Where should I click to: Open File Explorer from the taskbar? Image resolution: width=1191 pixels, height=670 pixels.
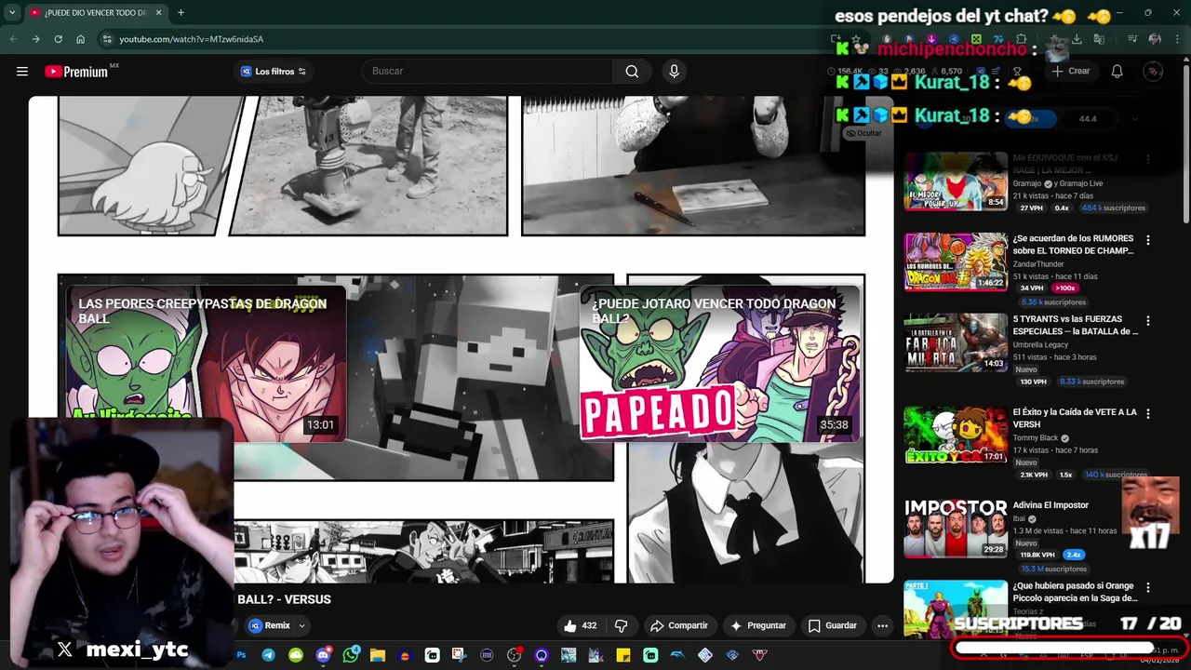point(377,655)
